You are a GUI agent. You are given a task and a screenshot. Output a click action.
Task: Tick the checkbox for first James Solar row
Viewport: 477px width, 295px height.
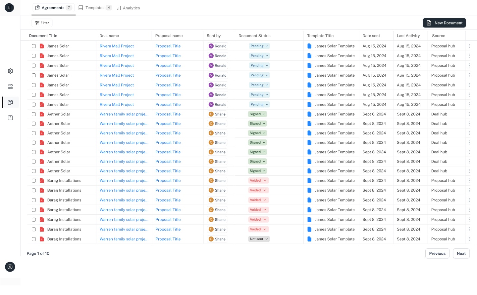(34, 46)
